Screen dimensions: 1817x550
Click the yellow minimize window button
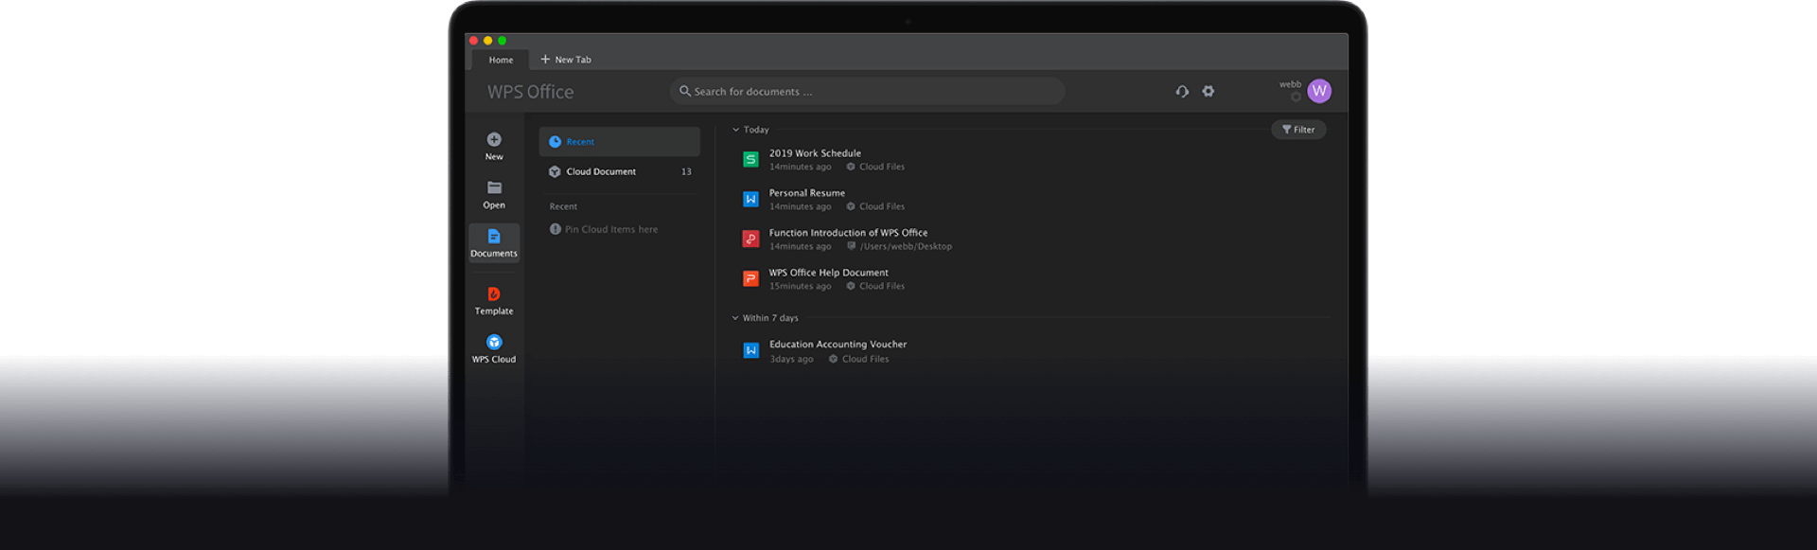tap(487, 41)
